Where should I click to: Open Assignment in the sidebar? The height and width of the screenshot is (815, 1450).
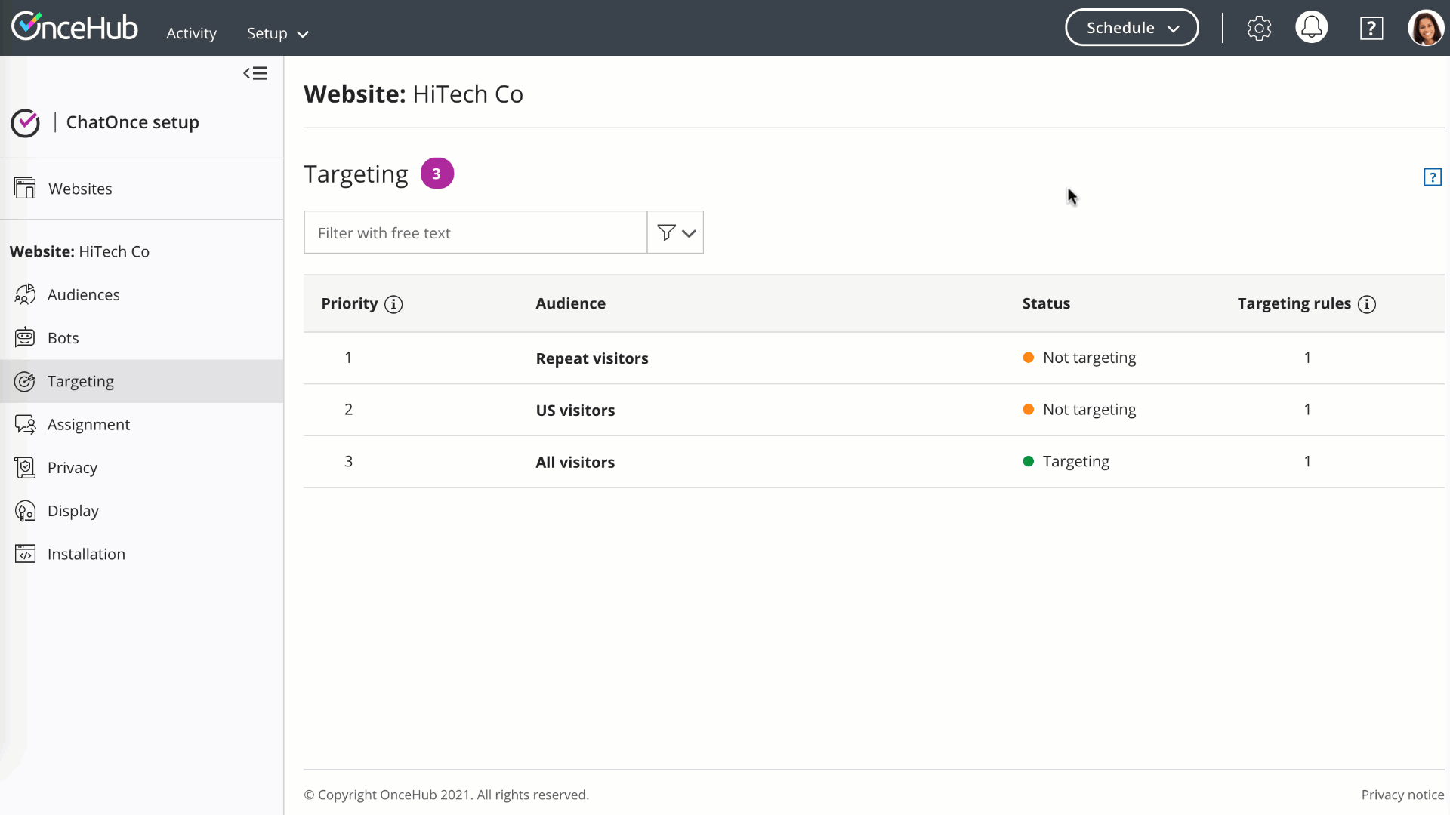[x=88, y=425]
